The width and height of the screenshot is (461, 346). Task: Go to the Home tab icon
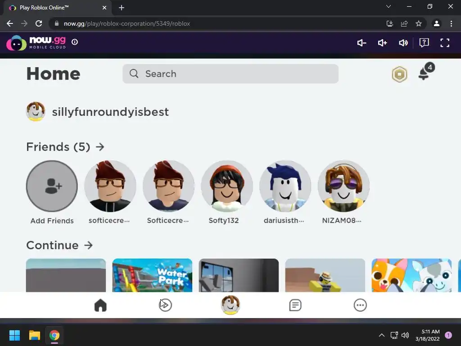pos(100,305)
